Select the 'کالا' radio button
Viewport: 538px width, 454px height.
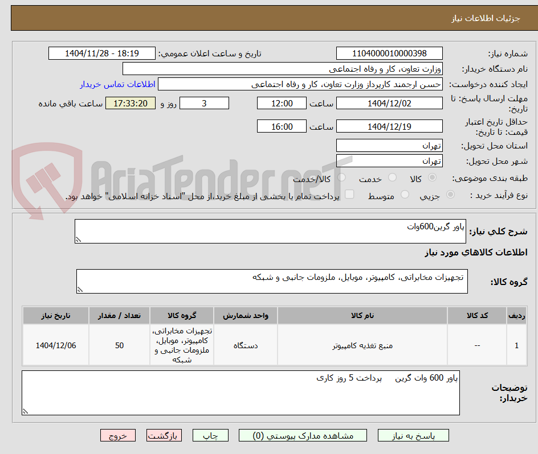click(433, 178)
